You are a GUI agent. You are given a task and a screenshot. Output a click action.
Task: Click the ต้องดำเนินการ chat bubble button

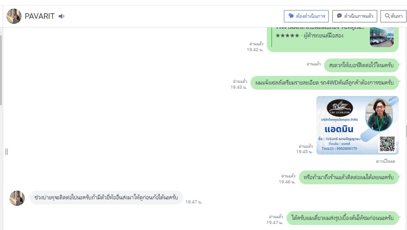click(x=306, y=16)
